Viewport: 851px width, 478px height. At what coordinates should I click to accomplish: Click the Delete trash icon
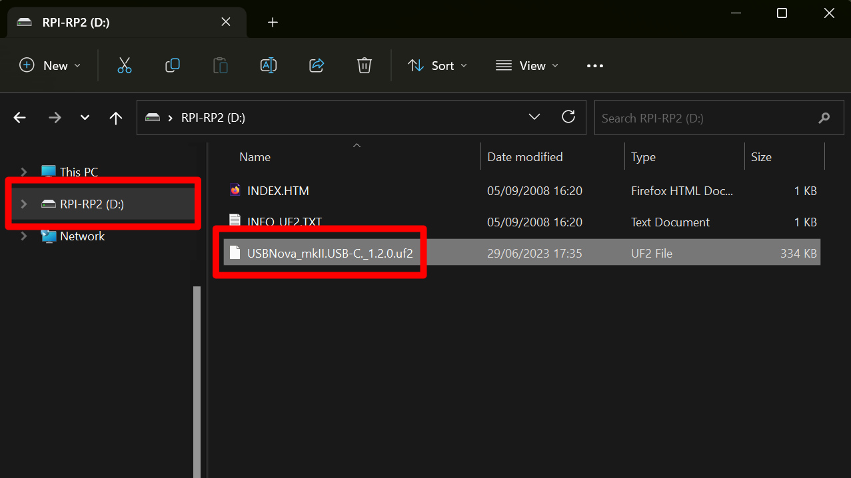(364, 65)
